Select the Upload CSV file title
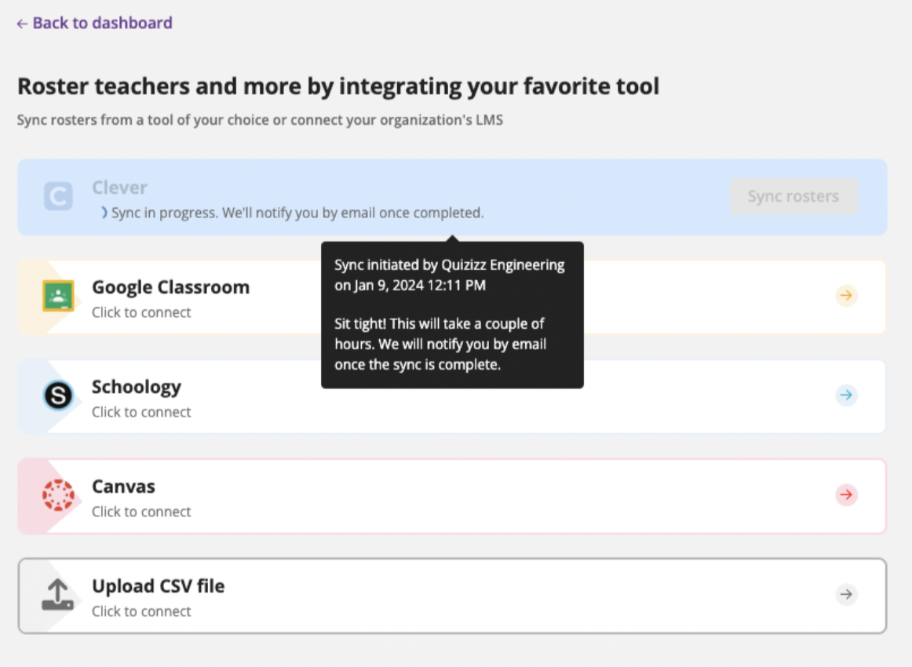912x667 pixels. coord(159,585)
